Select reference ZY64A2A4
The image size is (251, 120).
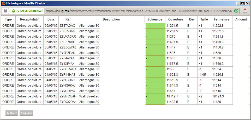[67, 58]
